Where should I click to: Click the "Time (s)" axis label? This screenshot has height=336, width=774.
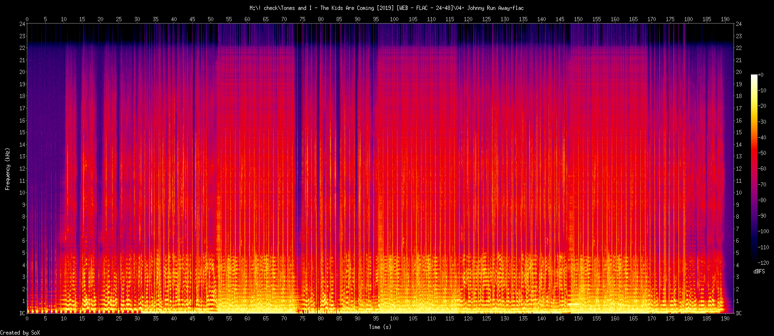coord(380,327)
